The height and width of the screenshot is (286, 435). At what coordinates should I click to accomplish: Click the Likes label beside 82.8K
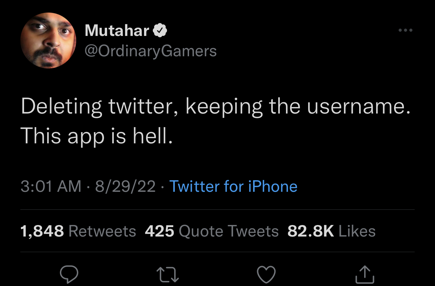[357, 231]
